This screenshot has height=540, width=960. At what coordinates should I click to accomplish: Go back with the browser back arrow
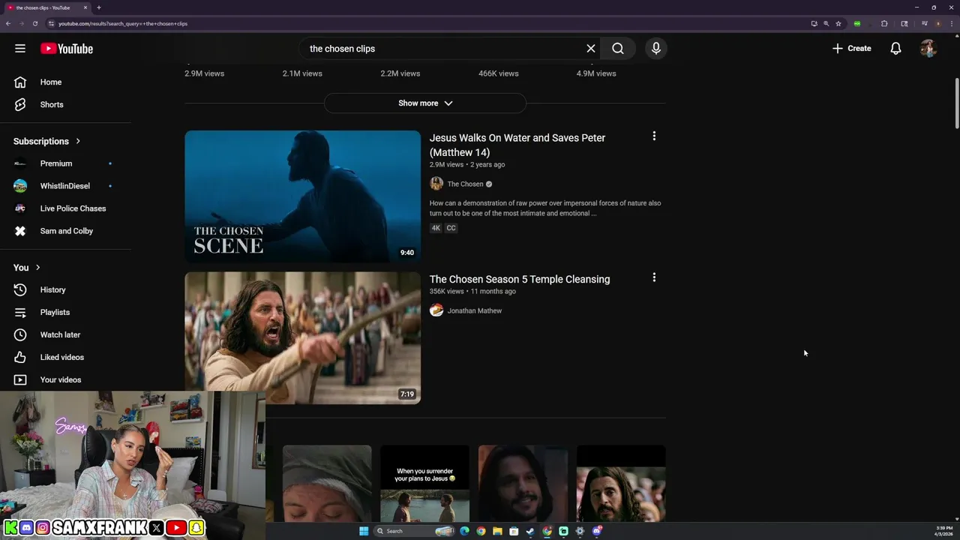[x=8, y=23]
